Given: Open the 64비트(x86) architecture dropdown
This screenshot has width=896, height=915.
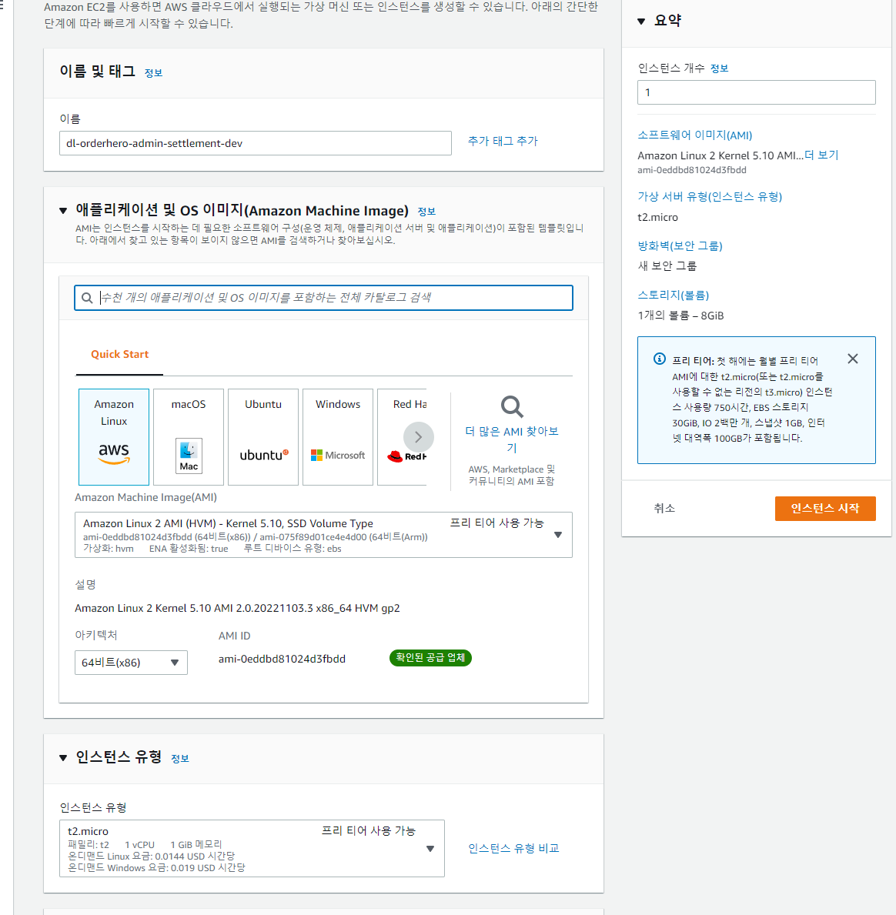Looking at the screenshot, I should pos(132,663).
